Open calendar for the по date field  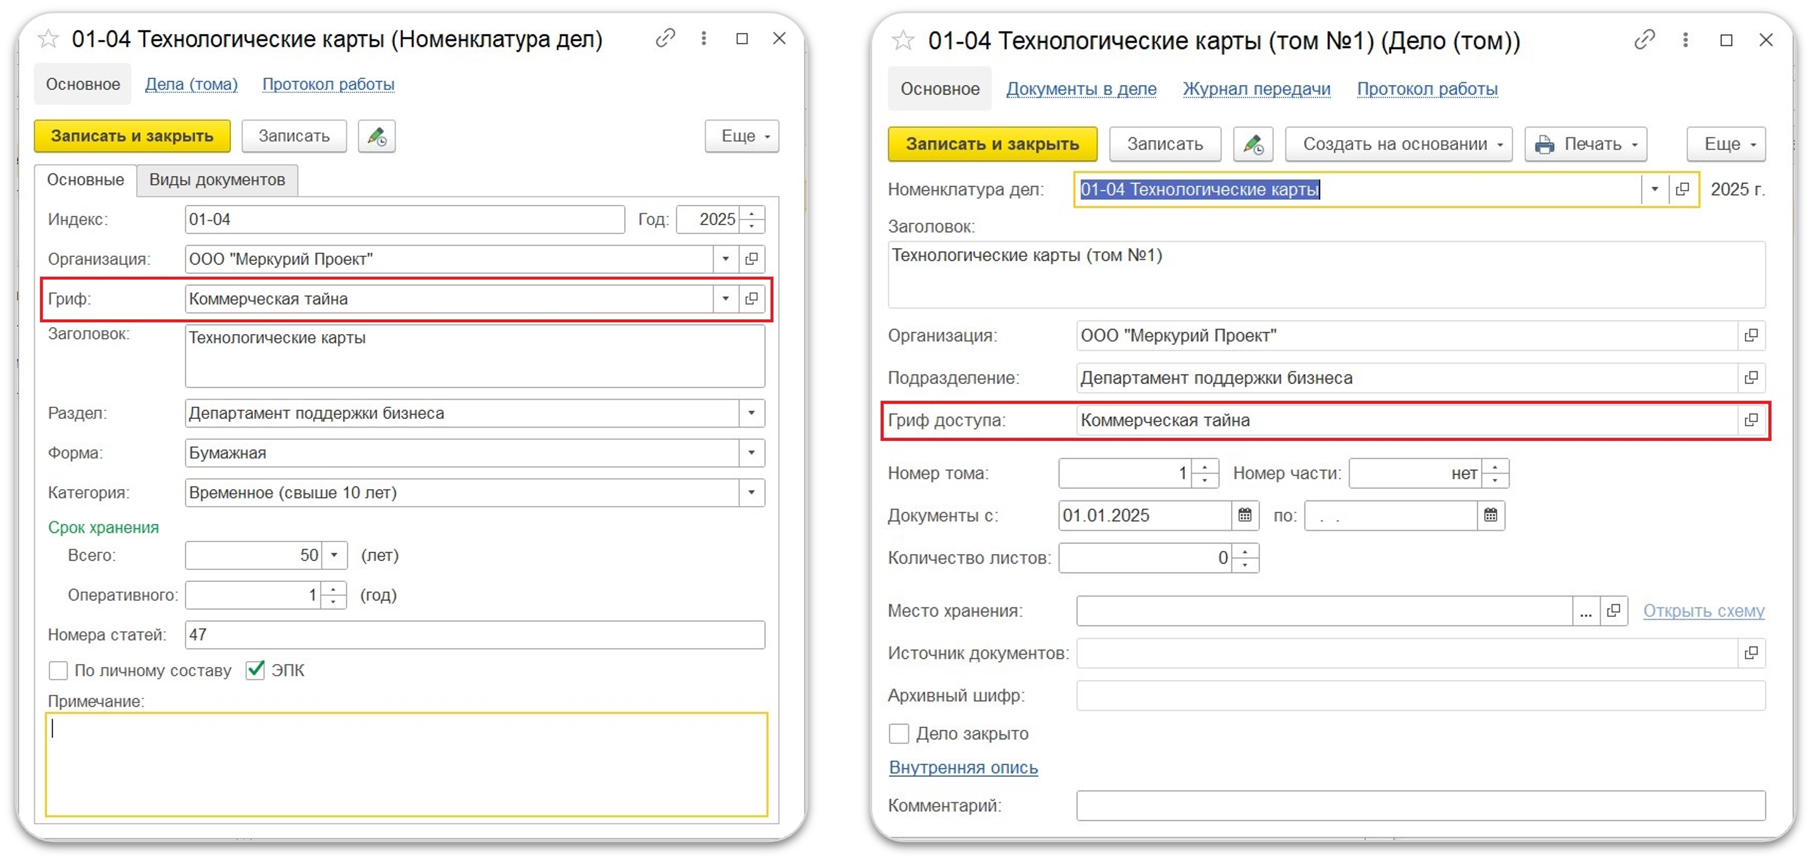(x=1490, y=516)
